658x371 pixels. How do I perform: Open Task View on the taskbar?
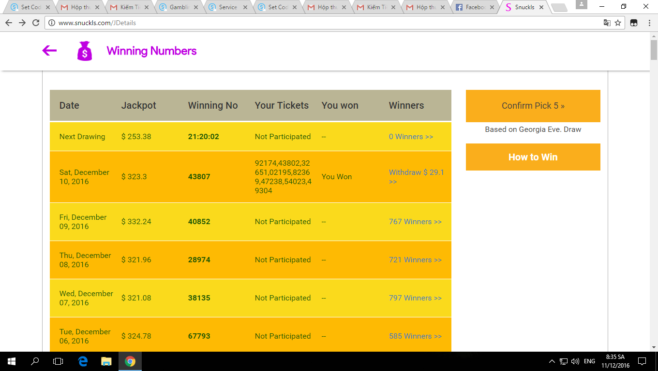[x=58, y=361]
